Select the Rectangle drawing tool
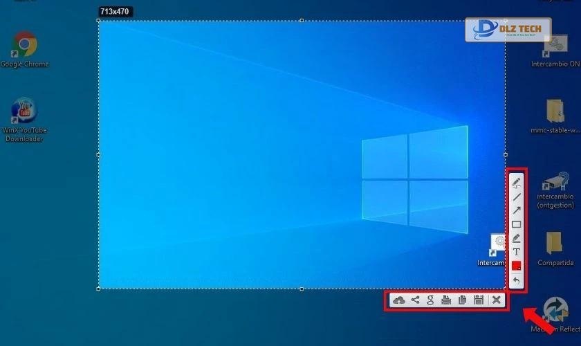 516,224
